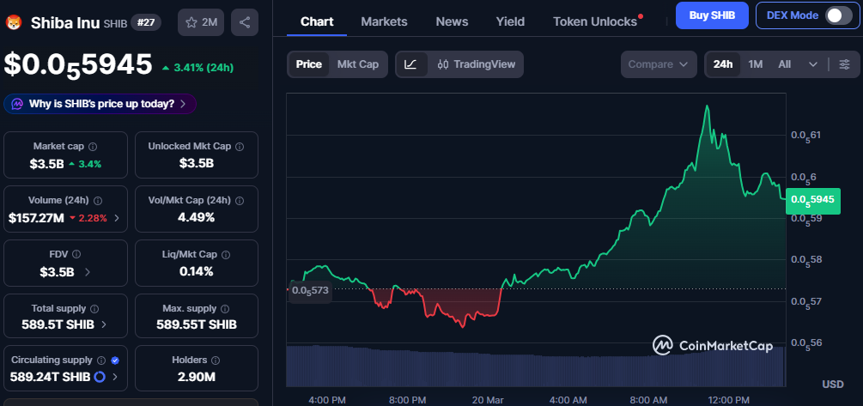Show Total supply info icon

pos(94,309)
